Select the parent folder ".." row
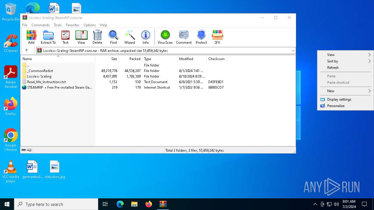Viewport: 374px width, 210px height. tap(124, 65)
